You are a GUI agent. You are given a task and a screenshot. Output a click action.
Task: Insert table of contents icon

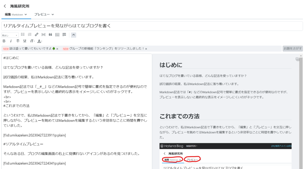click(57, 35)
